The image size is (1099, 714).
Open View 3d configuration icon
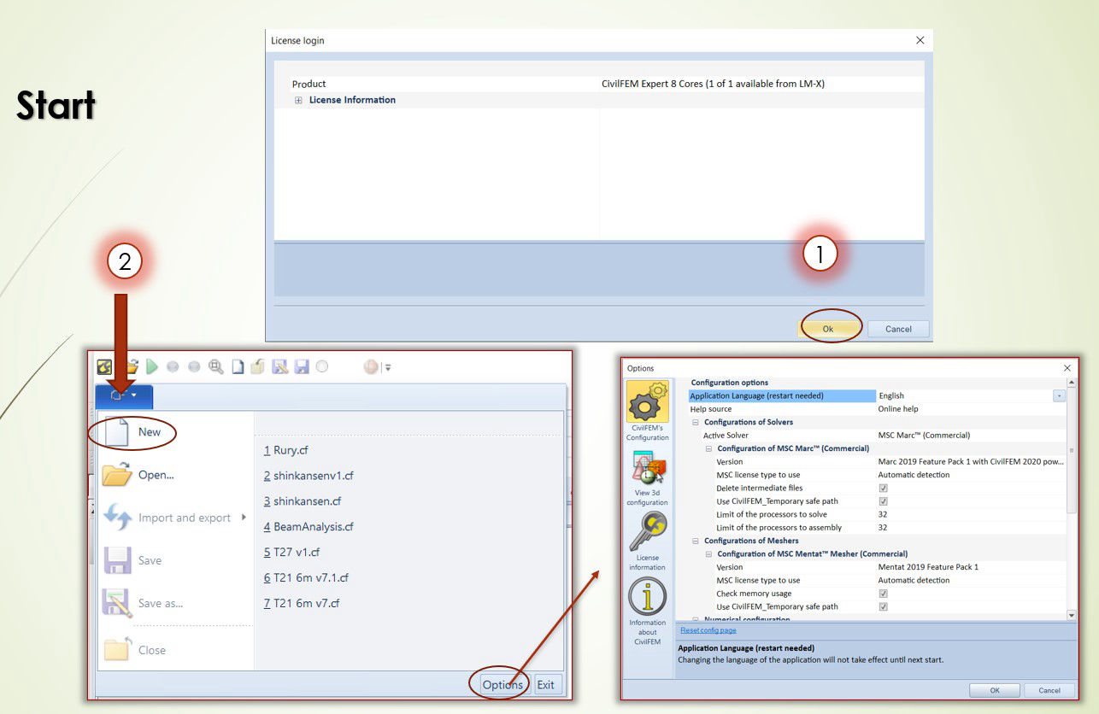point(647,469)
